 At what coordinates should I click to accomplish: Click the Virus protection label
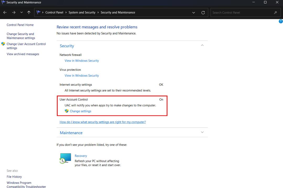point(70,70)
